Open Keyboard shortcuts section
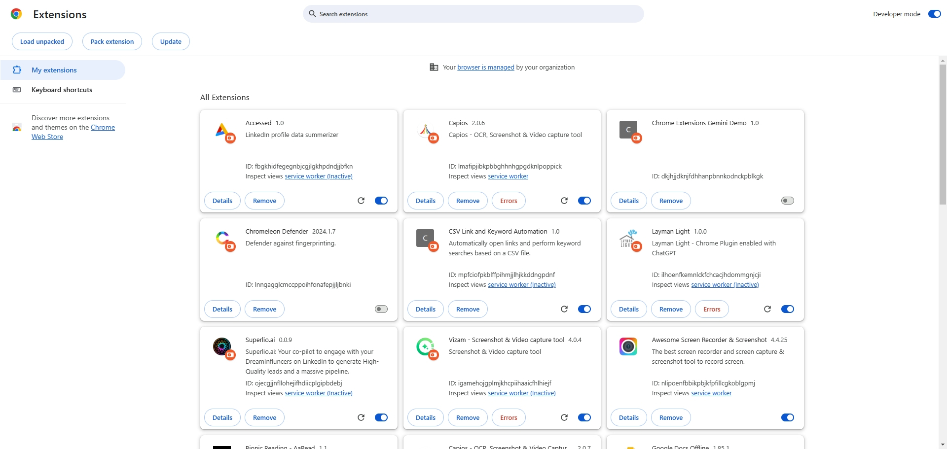Viewport: 947px width, 449px height. tap(63, 90)
